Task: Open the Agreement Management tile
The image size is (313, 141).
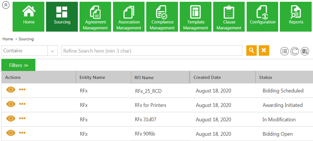Action: (95, 17)
